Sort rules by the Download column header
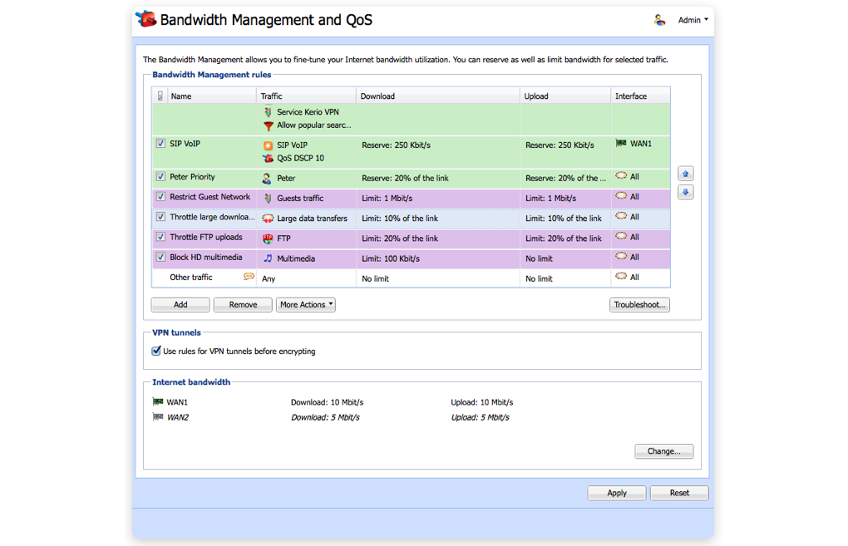The width and height of the screenshot is (848, 546). tap(437, 96)
